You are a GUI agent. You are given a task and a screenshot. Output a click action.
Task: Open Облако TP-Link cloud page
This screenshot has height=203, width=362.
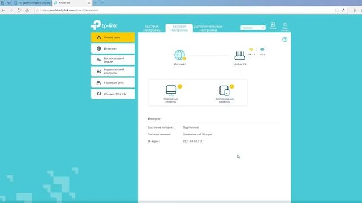[x=113, y=94]
